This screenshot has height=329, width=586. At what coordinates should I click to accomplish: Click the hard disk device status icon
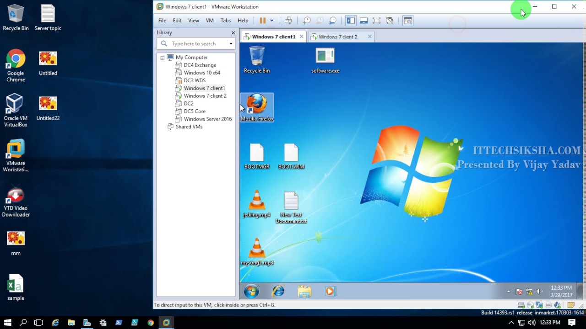521,305
